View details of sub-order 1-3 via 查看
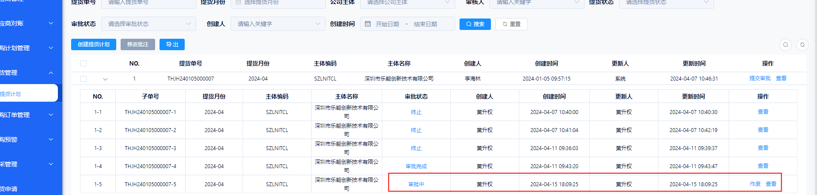Screen dimensions: 817x195 click(x=763, y=148)
